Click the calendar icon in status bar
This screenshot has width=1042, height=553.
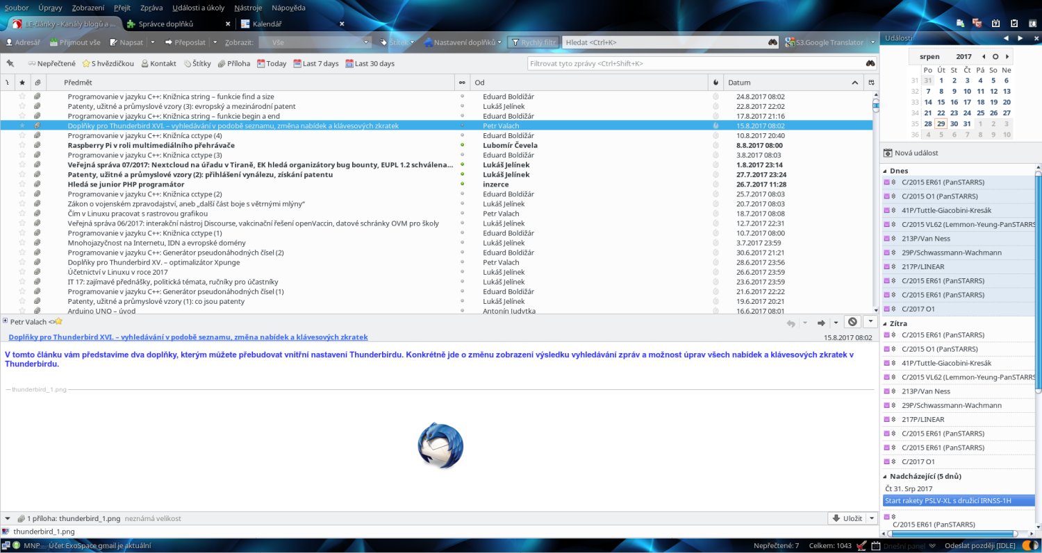click(x=876, y=545)
